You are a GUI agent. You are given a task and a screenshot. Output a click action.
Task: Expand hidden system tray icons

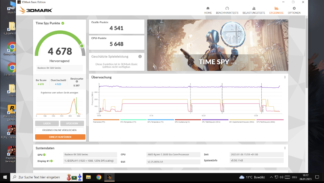pos(271,177)
